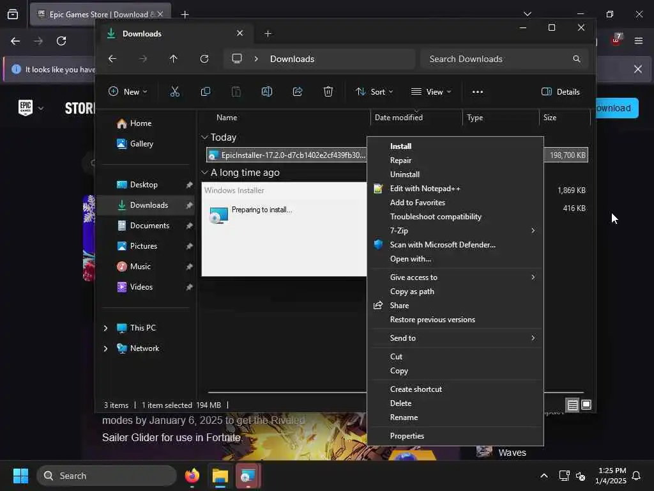This screenshot has height=491, width=654.
Task: Open Firefox from the taskbar
Action: coord(192,476)
